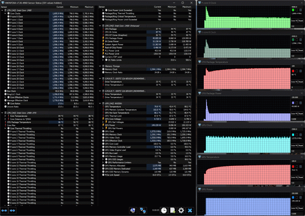Image resolution: width=305 pixels, height=216 pixels.
Task: Click Auto Fit in CPU Package Temperature graph
Action: click(x=294, y=82)
